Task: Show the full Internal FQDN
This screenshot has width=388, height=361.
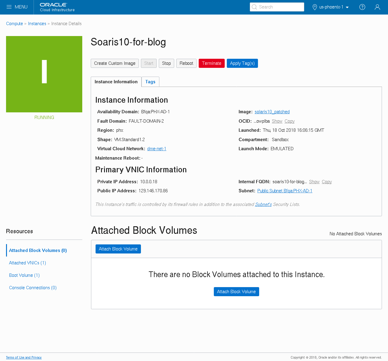Action: click(x=314, y=182)
